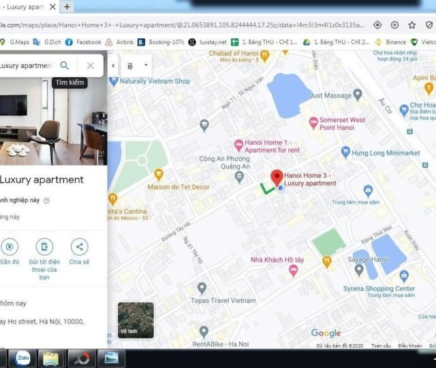Open a new browser tab

(x=67, y=7)
